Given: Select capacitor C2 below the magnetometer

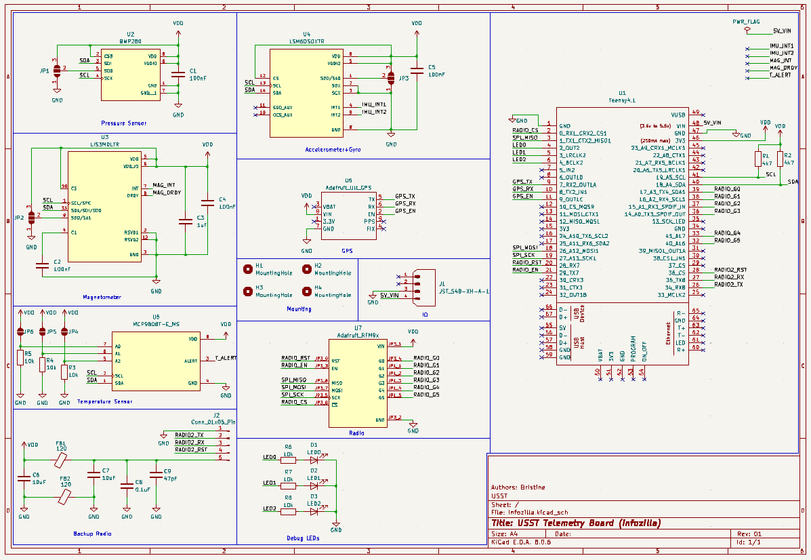Looking at the screenshot, I should pos(43,266).
